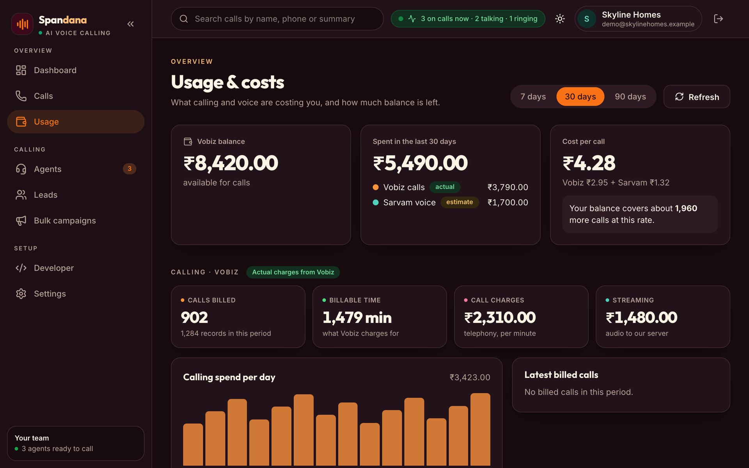Click the sign-out arrow icon

point(718,19)
